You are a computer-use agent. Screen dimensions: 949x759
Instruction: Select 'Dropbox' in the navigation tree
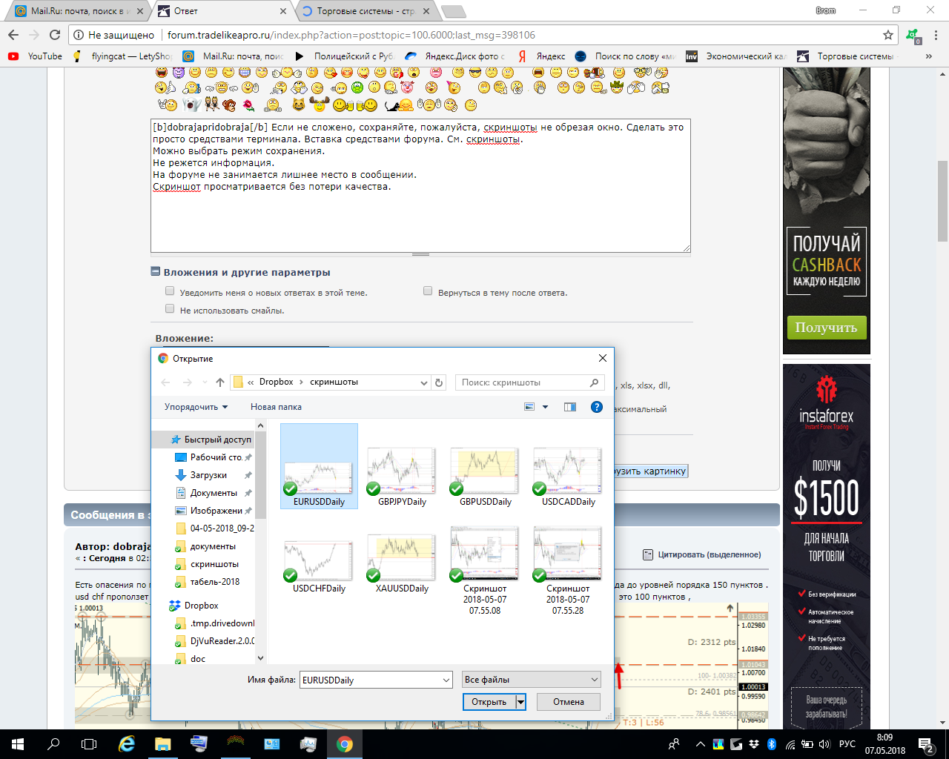[x=201, y=606]
